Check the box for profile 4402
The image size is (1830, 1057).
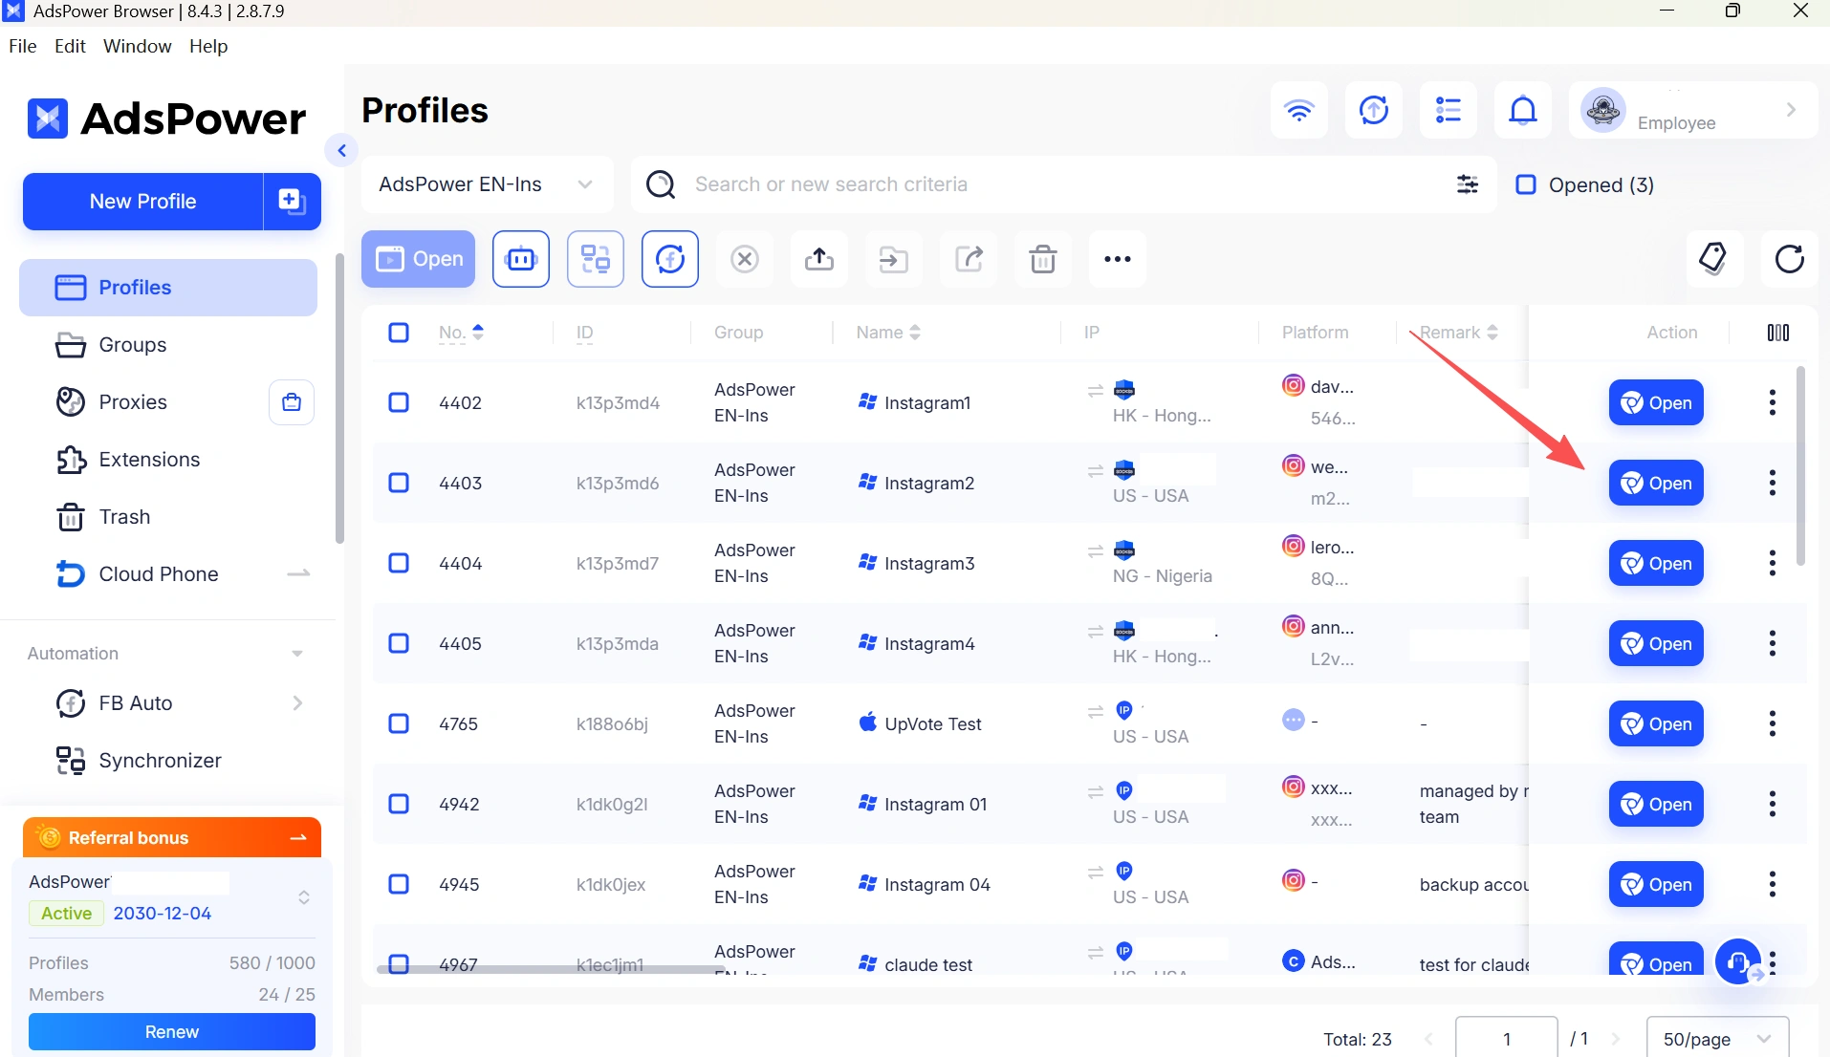coord(399,402)
